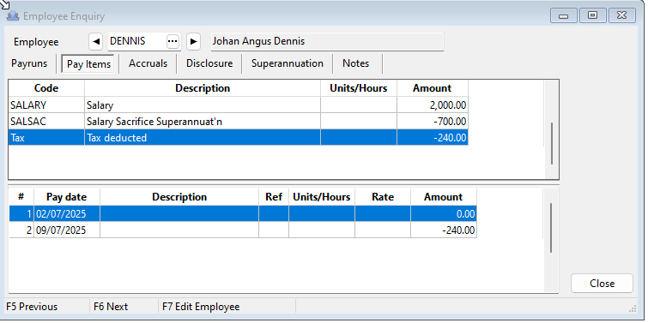Switch to the Accruals tab
The image size is (648, 323).
pos(148,63)
